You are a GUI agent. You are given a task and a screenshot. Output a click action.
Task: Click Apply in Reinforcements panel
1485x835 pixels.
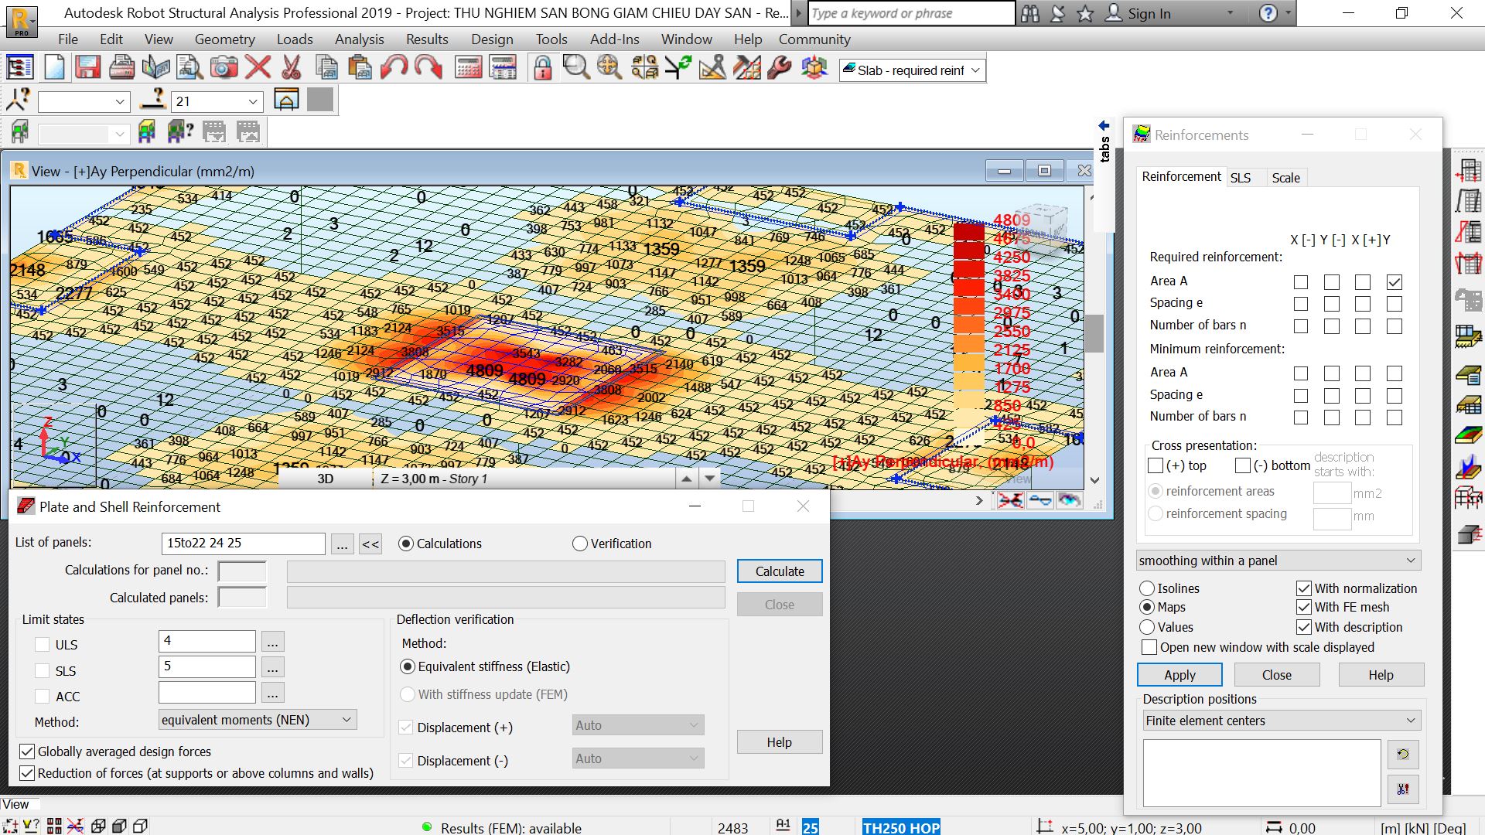tap(1179, 675)
